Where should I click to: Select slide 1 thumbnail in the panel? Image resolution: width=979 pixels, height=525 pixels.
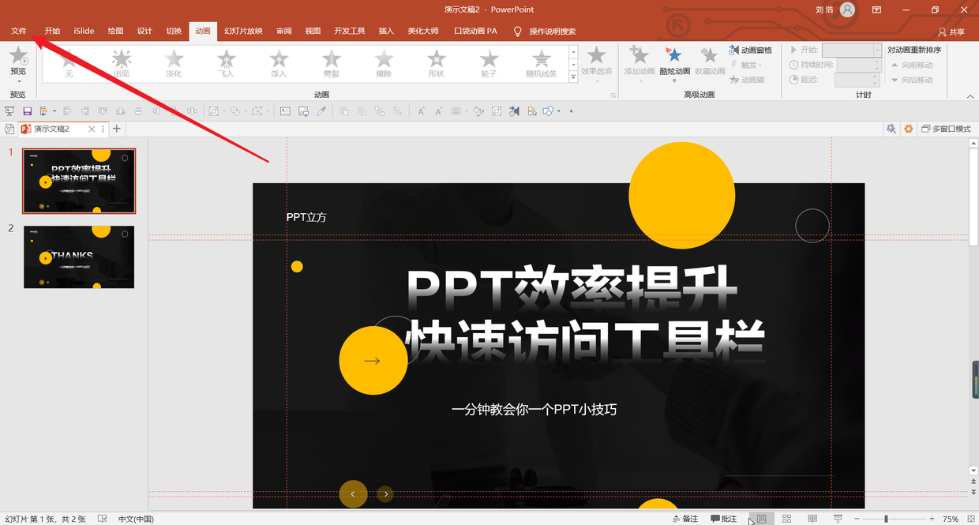[79, 181]
